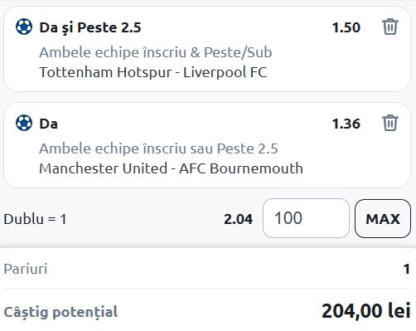This screenshot has height=331, width=416.
Task: Click the 1.36 odds value
Action: pyautogui.click(x=346, y=124)
